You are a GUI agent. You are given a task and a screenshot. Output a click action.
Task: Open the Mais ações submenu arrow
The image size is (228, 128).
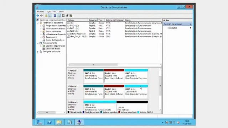click(x=191, y=28)
